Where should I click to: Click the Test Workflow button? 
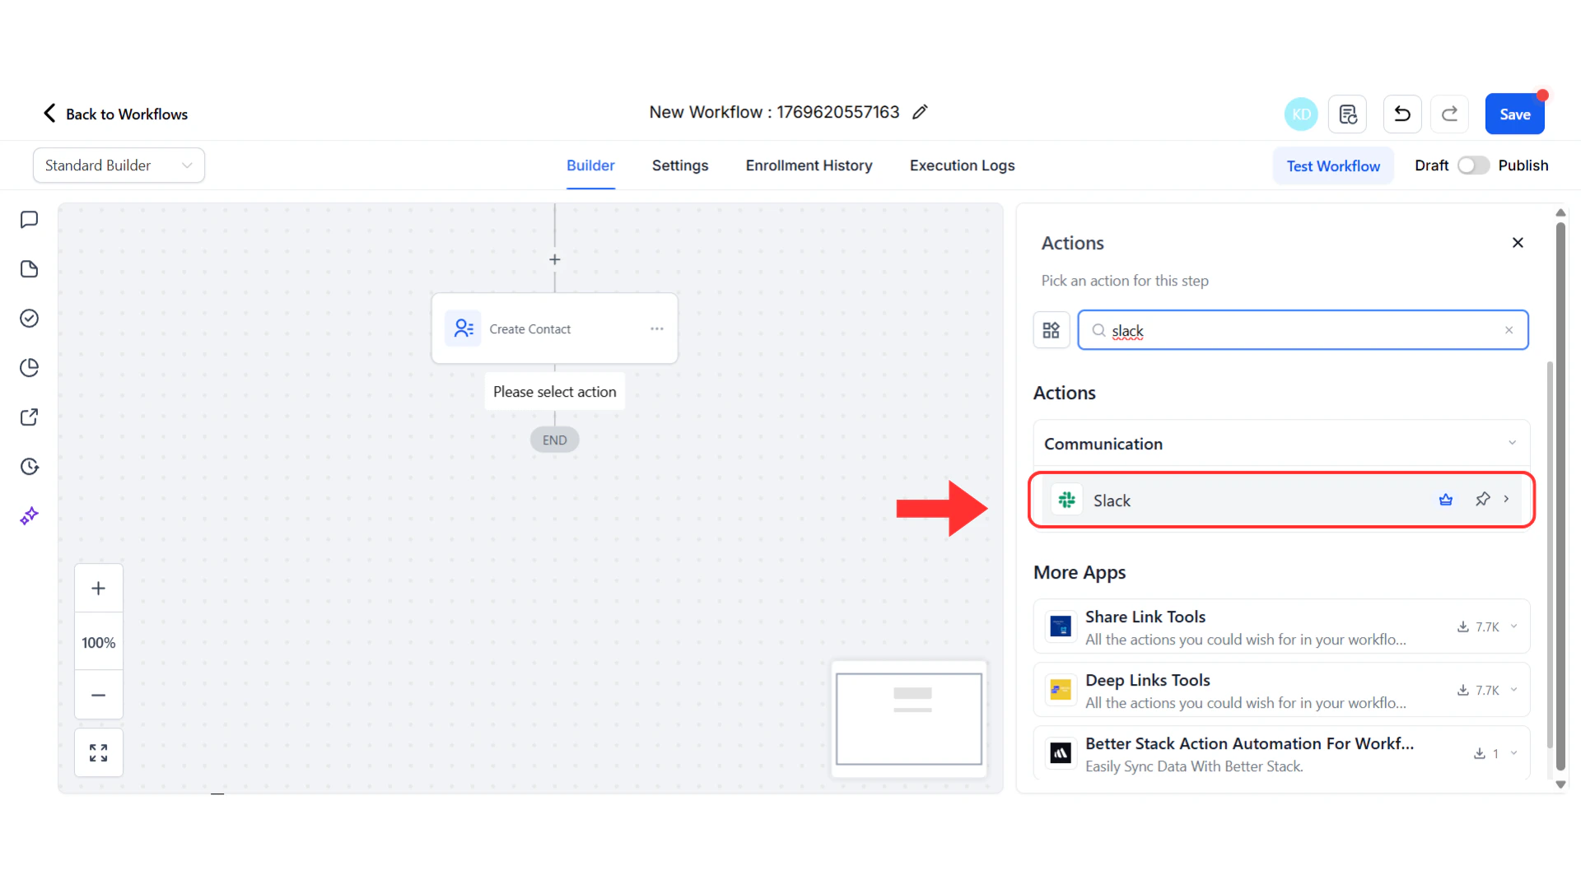coord(1333,165)
